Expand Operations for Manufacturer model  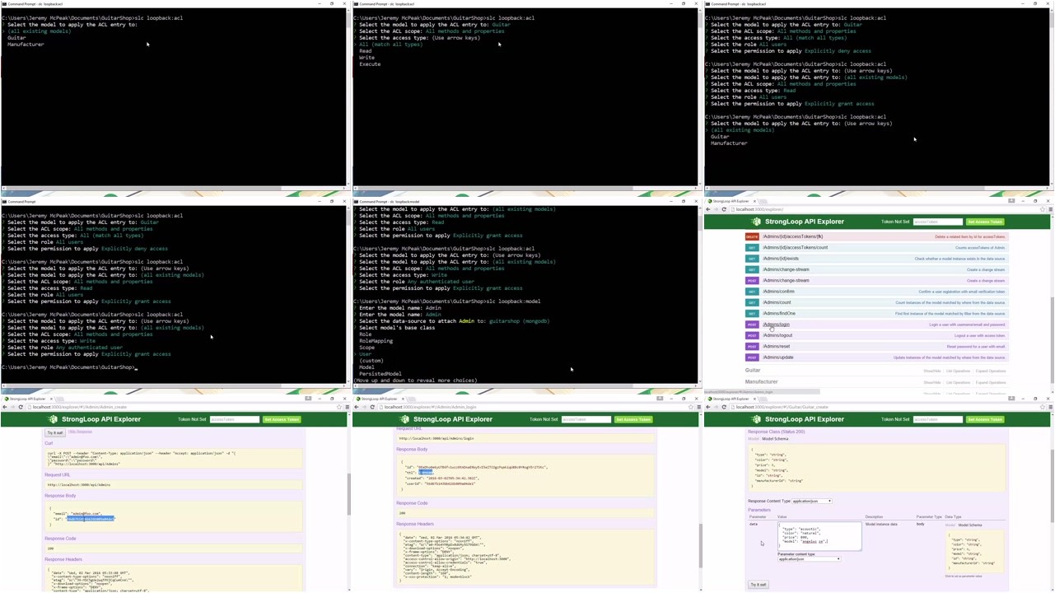[992, 382]
